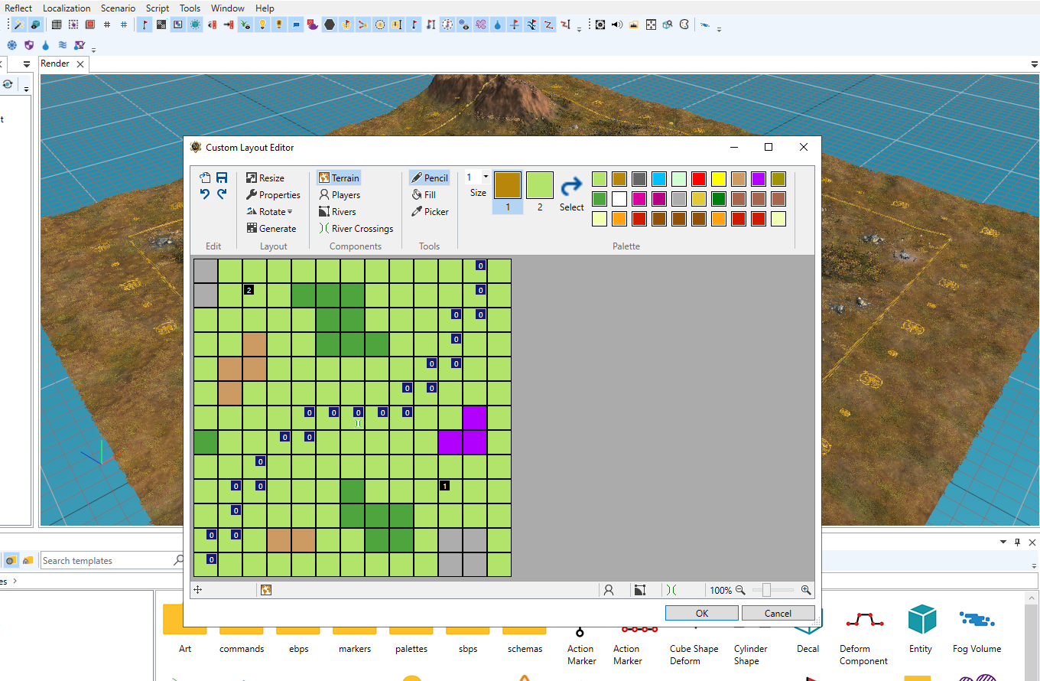Viewport: 1040px width, 681px height.
Task: Pick the purple palette swatch
Action: tap(759, 179)
